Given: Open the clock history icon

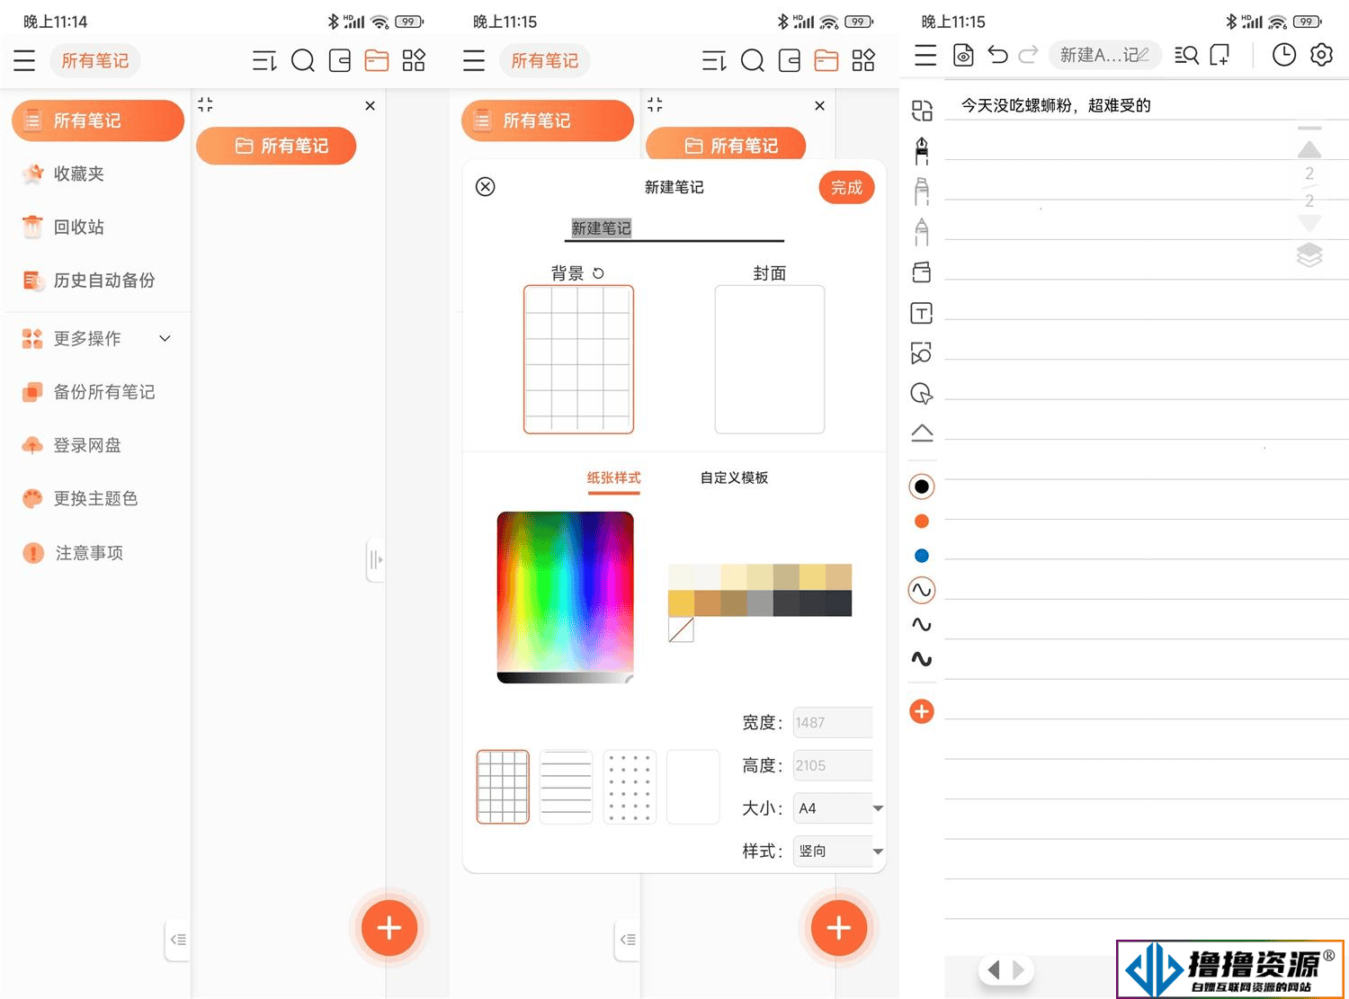Looking at the screenshot, I should 1284,55.
